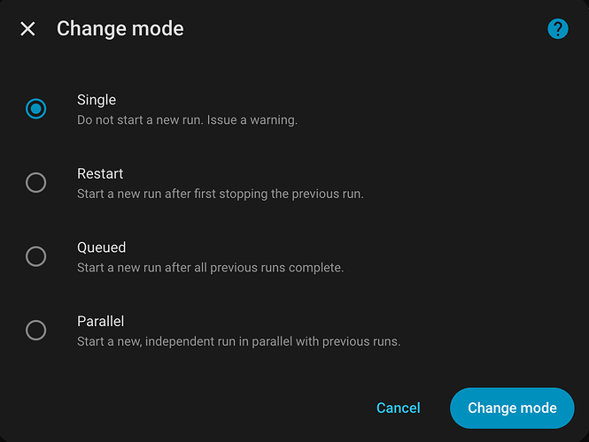Click the filled dot inside Single radio
Viewport: 589px width, 442px height.
click(35, 109)
